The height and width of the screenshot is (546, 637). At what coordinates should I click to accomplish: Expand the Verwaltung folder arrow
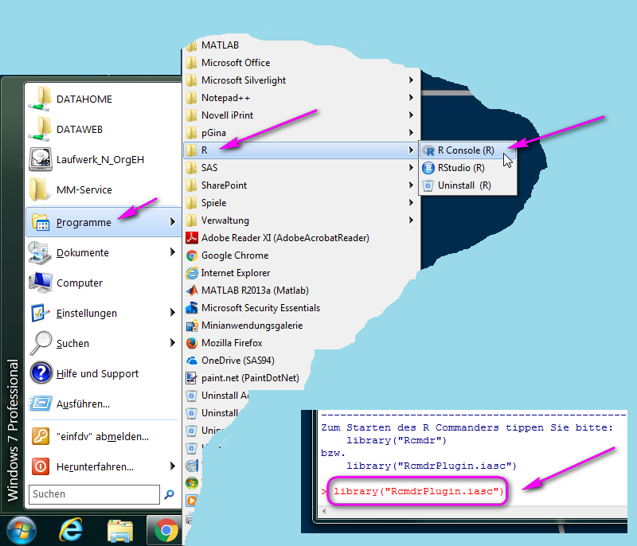click(x=411, y=220)
